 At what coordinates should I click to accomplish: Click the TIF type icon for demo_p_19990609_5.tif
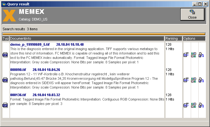[x=5, y=55]
